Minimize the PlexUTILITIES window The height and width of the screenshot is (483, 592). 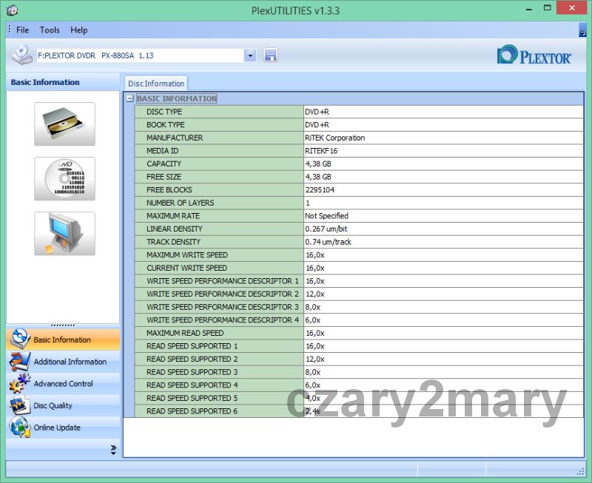coord(529,8)
